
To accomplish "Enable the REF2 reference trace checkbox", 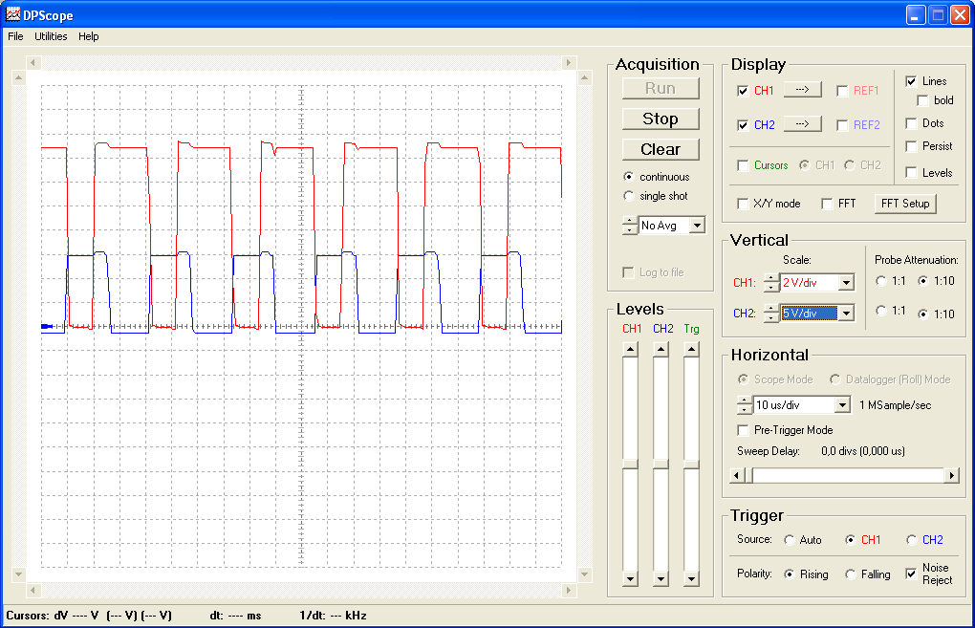I will click(842, 125).
